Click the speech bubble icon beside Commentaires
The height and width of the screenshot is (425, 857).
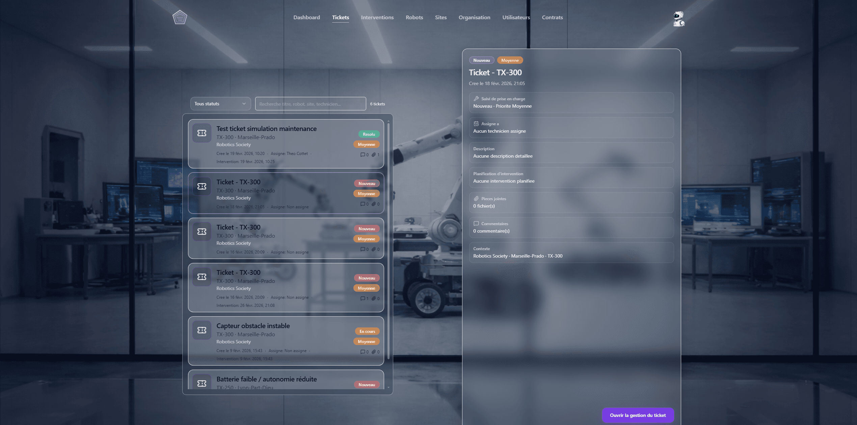point(476,223)
